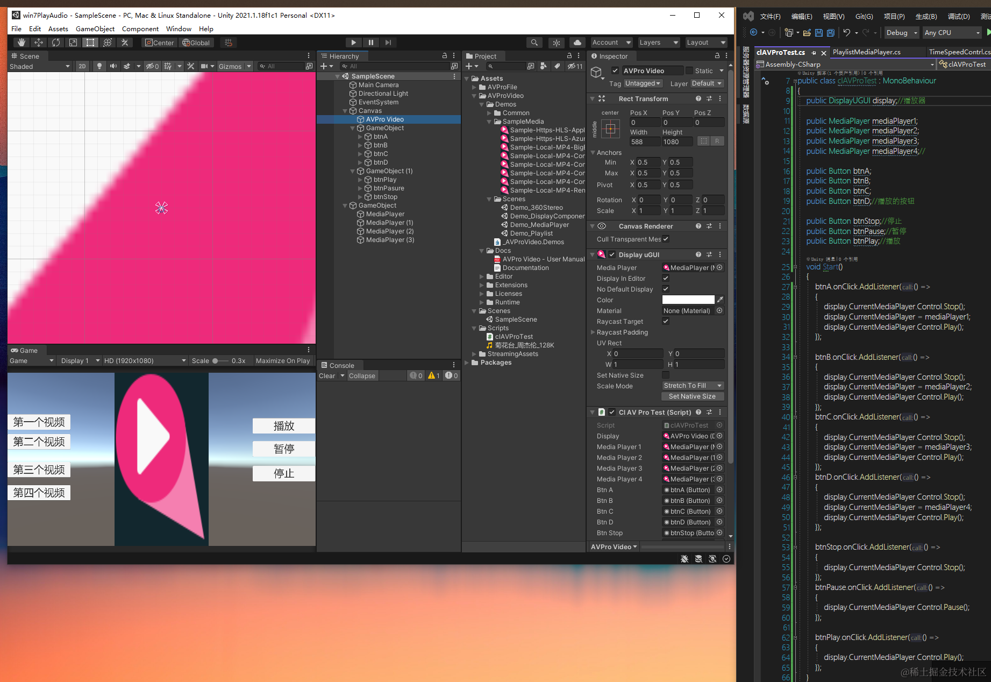Click the Pause button in Unity toolbar
Viewport: 991px width, 682px height.
370,42
